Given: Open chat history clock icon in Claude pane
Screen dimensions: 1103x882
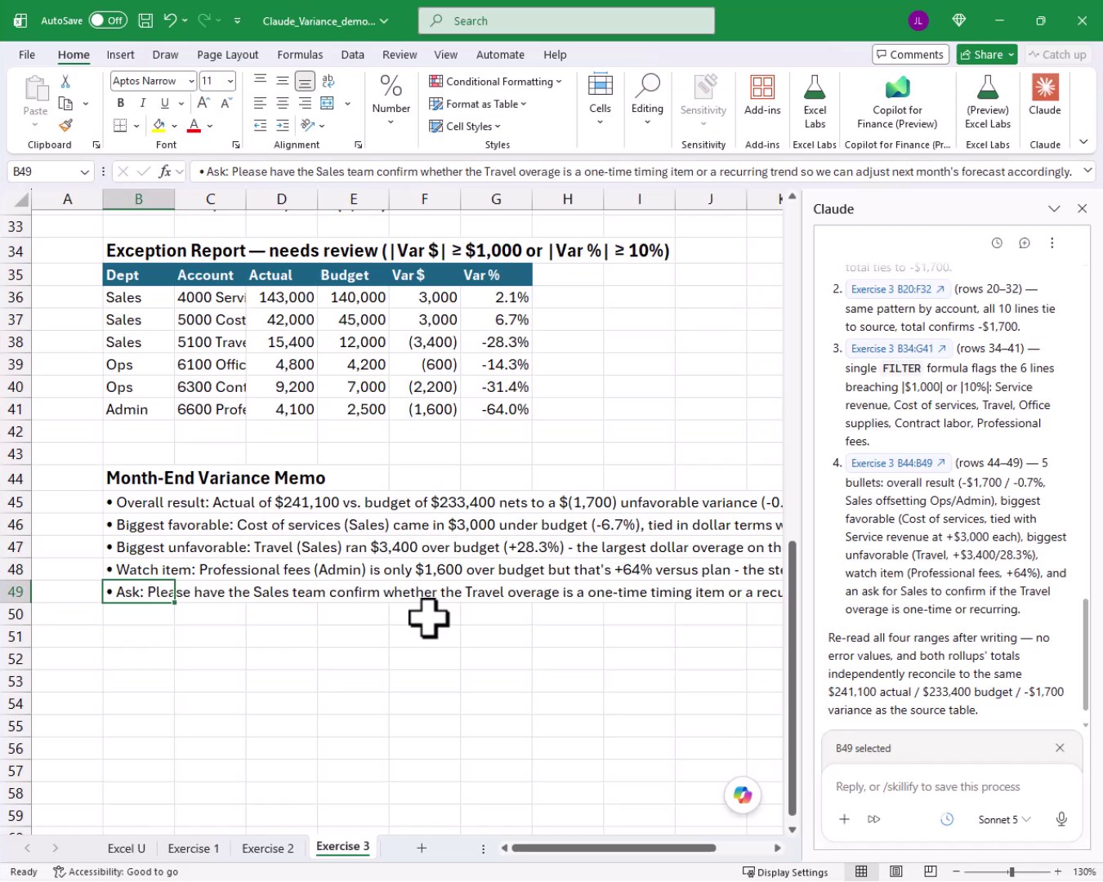Looking at the screenshot, I should [997, 243].
